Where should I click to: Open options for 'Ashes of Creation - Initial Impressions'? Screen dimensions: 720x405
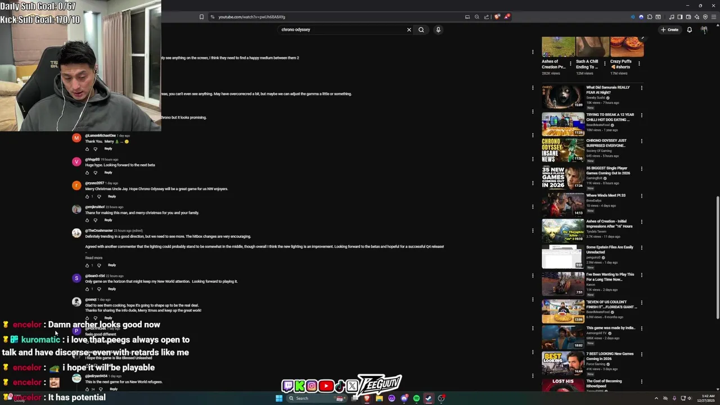click(x=641, y=222)
